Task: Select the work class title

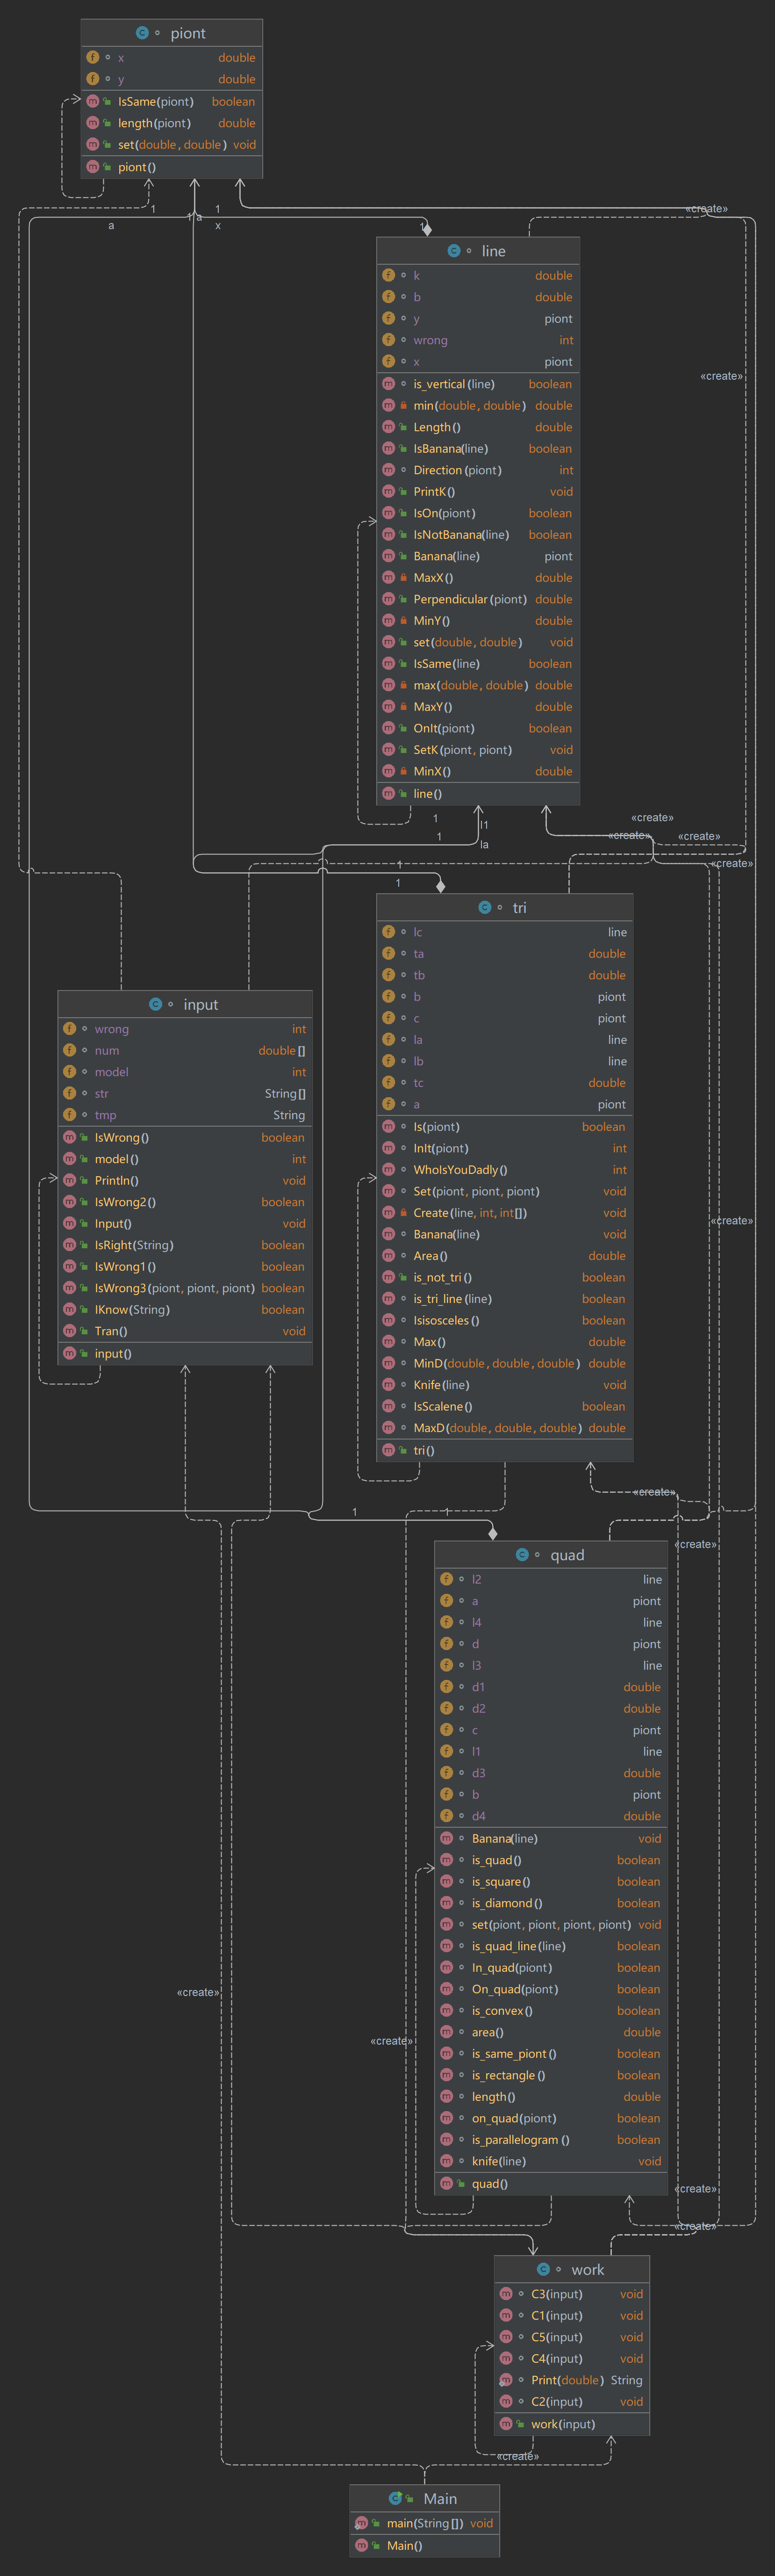Action: click(x=588, y=2269)
